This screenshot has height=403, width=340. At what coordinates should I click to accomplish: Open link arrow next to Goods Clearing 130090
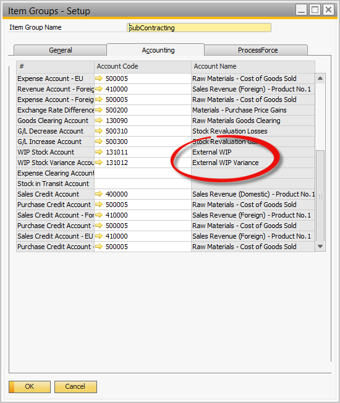pos(99,121)
